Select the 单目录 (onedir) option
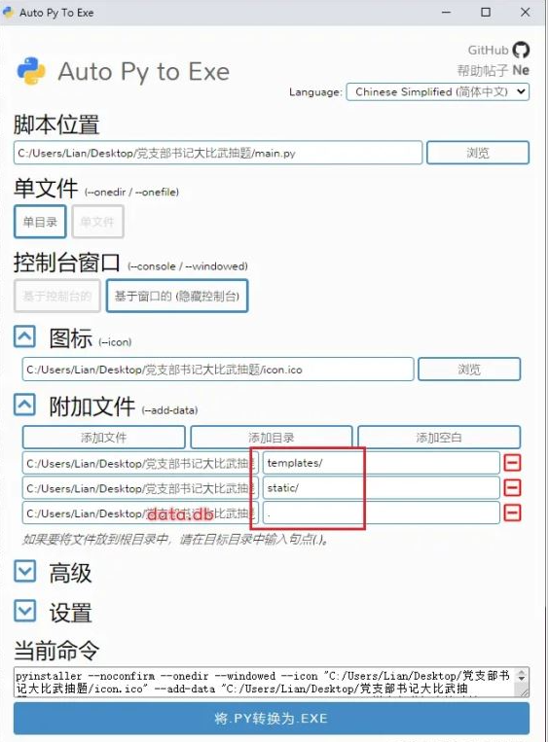549x742 pixels. (40, 222)
